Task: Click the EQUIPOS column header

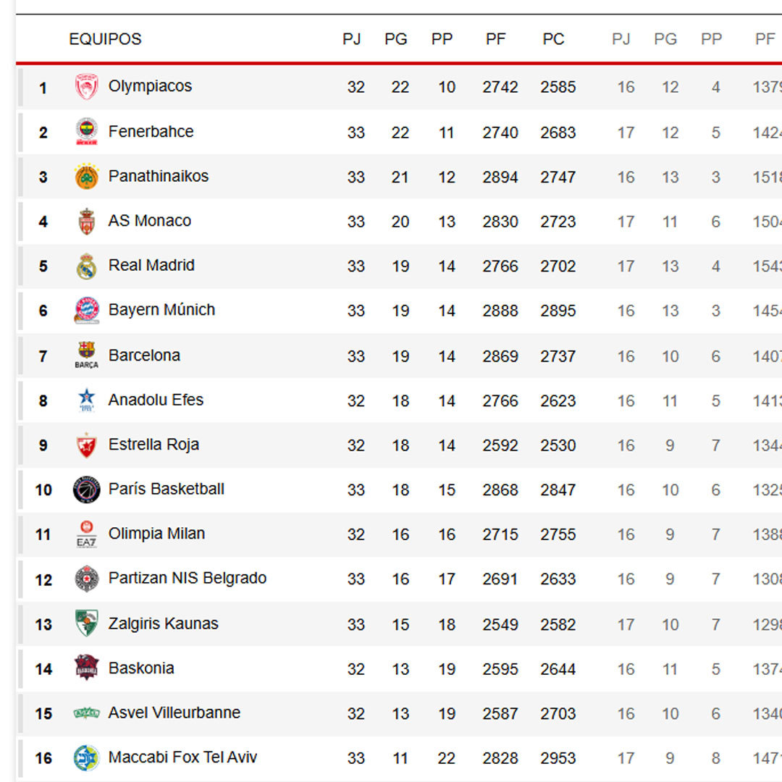Action: tap(105, 39)
